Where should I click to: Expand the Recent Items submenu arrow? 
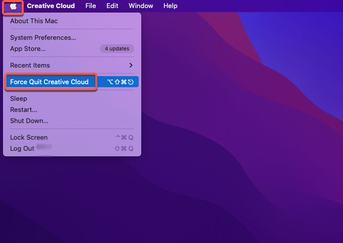point(131,66)
